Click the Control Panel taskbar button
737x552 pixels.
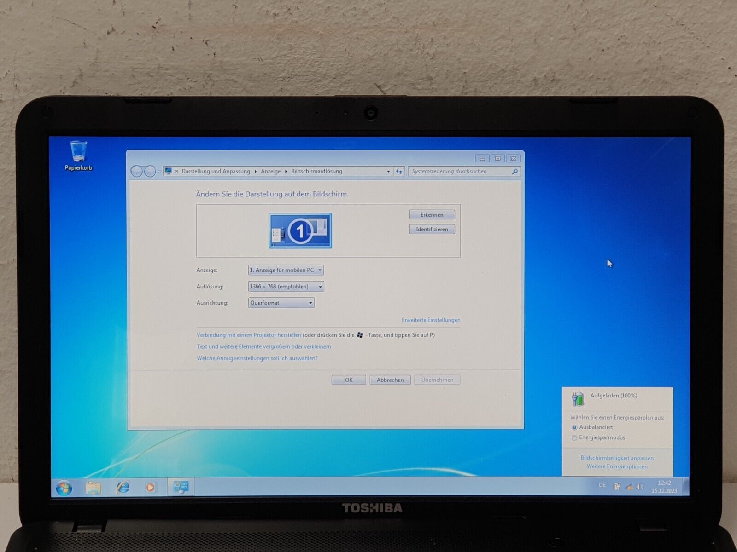pyautogui.click(x=181, y=487)
